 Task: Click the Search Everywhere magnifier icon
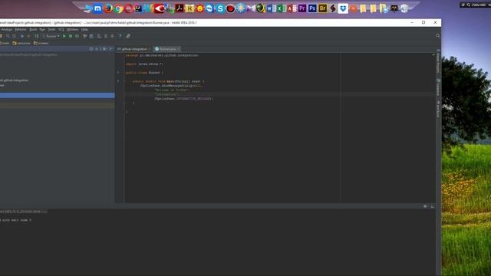[x=438, y=36]
